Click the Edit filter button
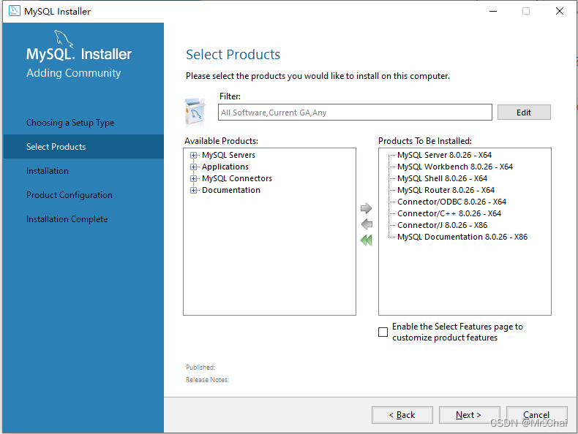 tap(524, 113)
